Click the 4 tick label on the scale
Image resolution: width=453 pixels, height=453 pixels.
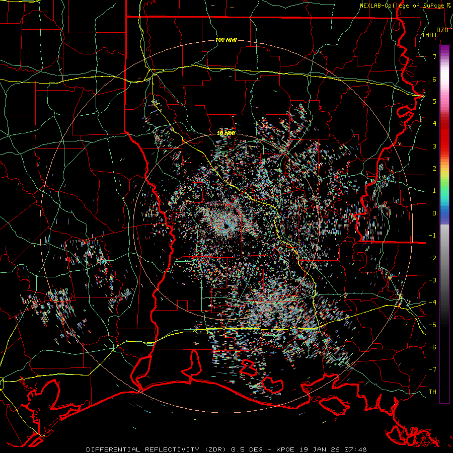click(434, 124)
